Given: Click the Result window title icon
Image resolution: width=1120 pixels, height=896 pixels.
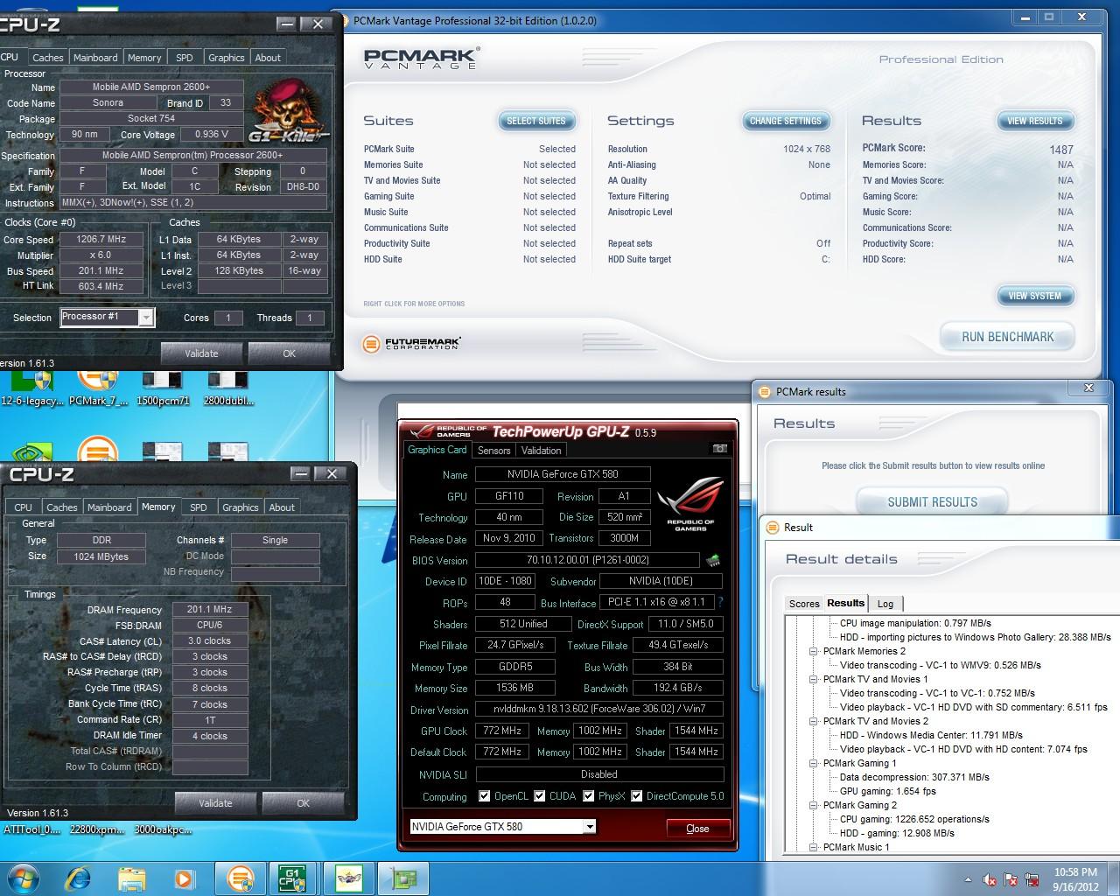Looking at the screenshot, I should click(773, 527).
